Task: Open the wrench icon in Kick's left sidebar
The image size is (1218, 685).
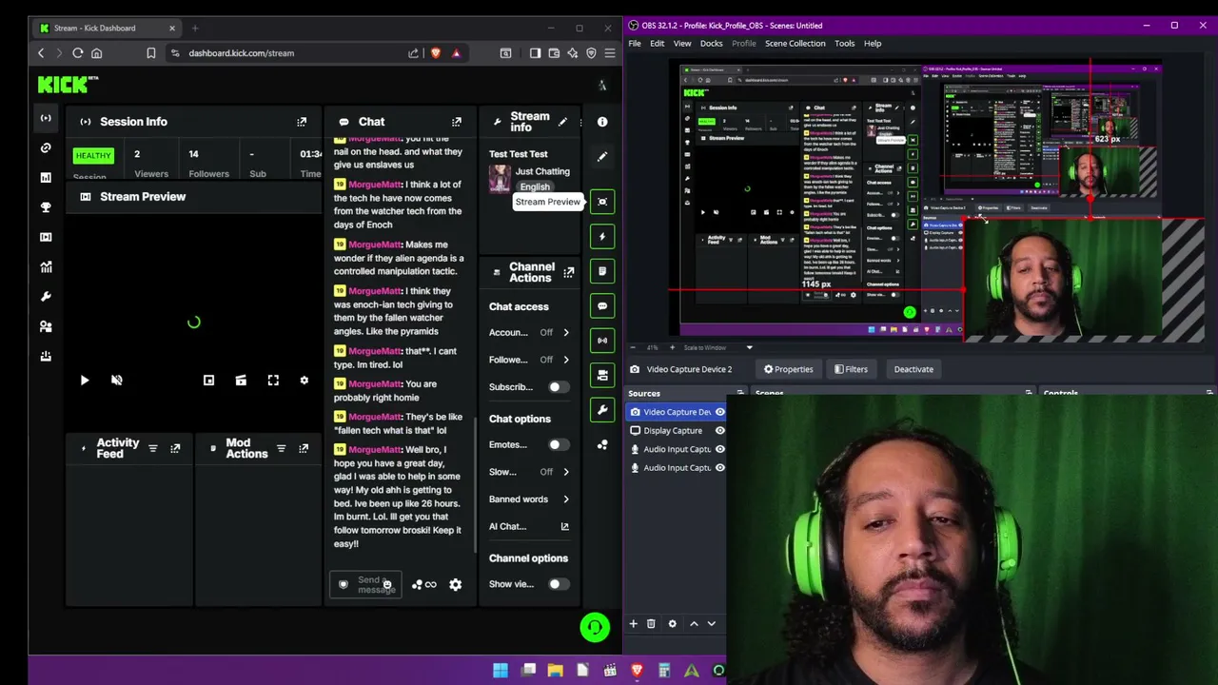Action: pyautogui.click(x=46, y=297)
